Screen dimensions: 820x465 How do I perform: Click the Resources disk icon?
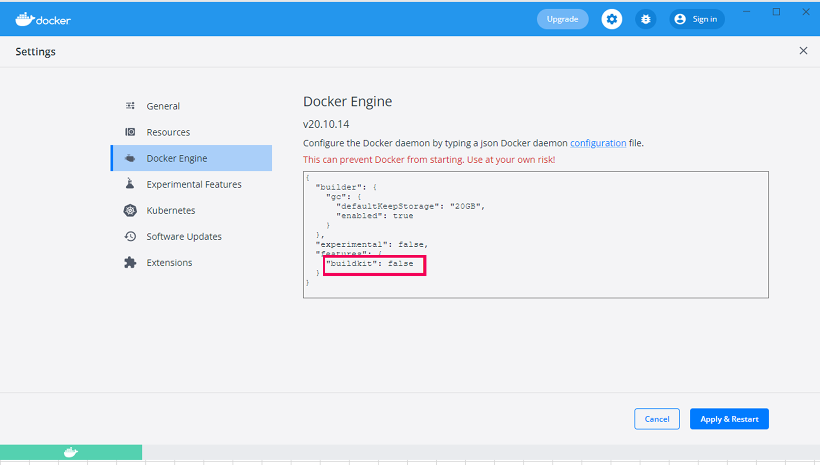[130, 132]
